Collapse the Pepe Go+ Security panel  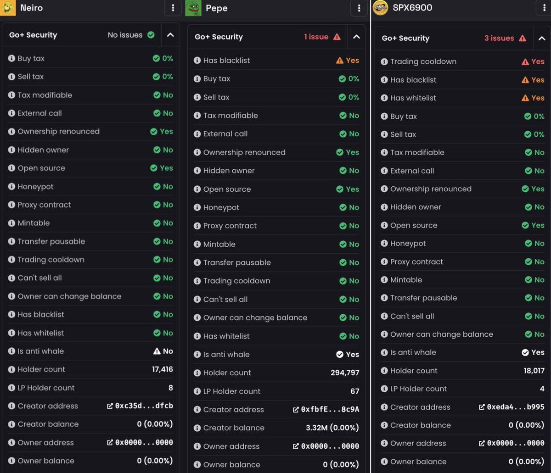356,37
